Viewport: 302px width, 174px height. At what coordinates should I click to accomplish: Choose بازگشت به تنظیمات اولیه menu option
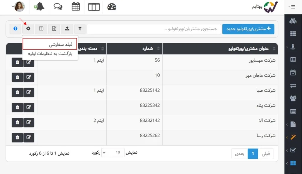50,54
